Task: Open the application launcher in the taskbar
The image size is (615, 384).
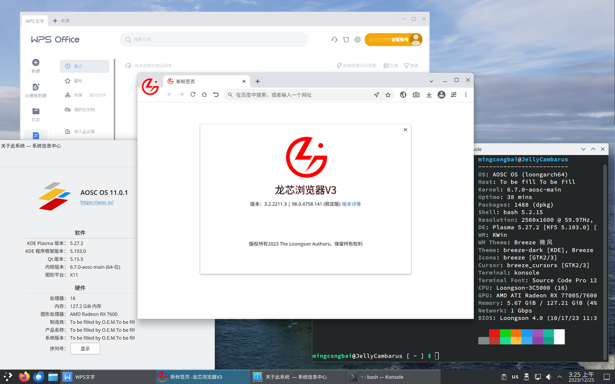Action: 8,377
